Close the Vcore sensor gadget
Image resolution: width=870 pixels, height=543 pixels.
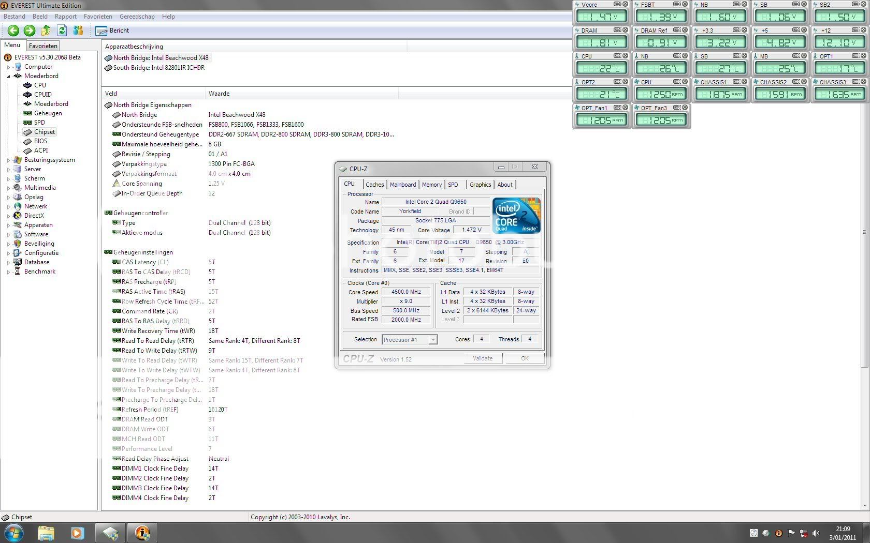pyautogui.click(x=625, y=4)
